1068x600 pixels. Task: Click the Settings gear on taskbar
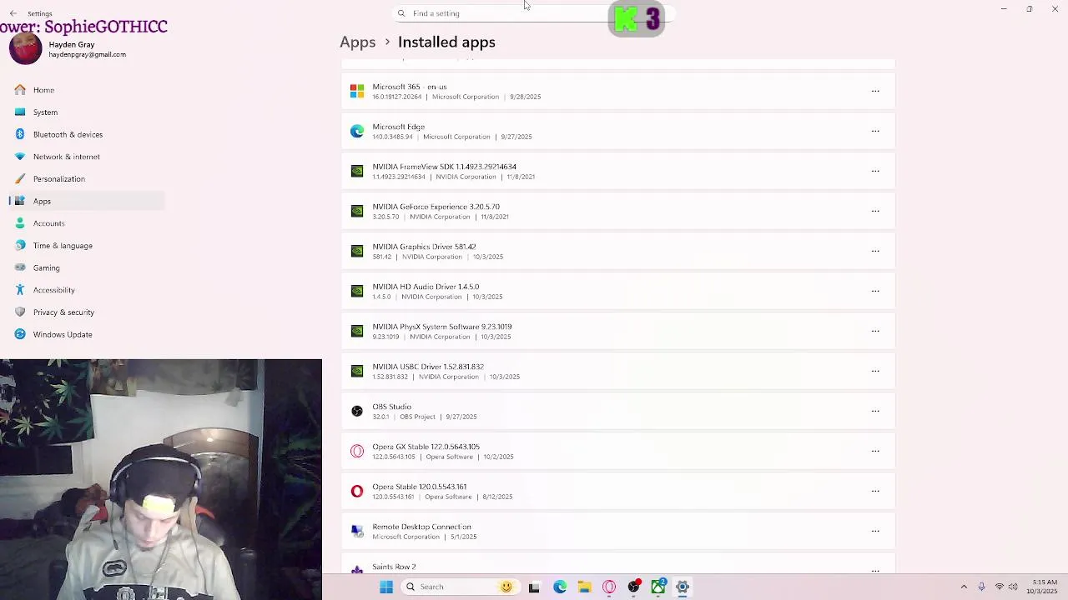pos(683,587)
